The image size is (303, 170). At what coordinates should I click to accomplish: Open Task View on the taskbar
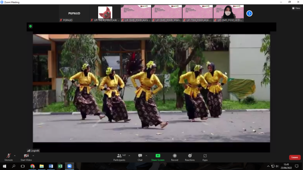click(x=23, y=166)
